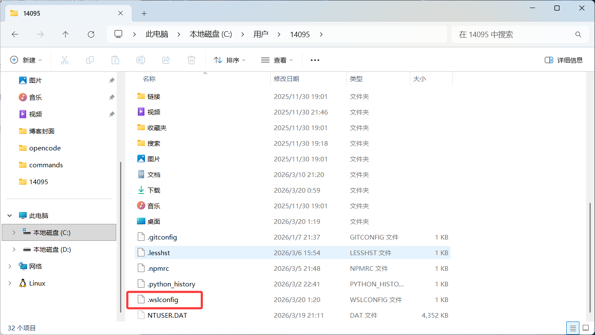Screen dimensions: 595x335
Task: Unpin 图片 from quick access sidebar
Action: [x=112, y=80]
